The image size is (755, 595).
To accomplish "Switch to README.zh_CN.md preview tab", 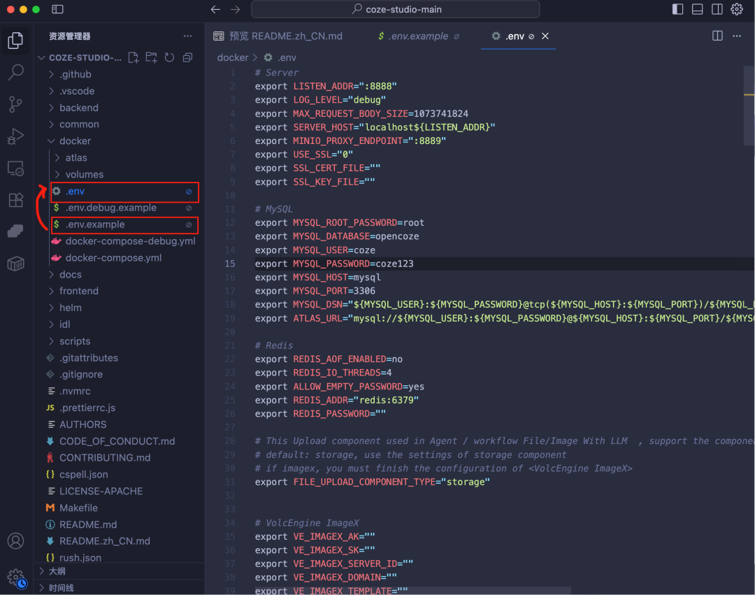I will click(x=278, y=36).
